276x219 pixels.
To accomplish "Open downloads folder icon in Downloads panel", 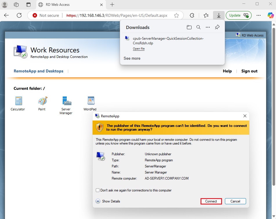I will 189,27.
